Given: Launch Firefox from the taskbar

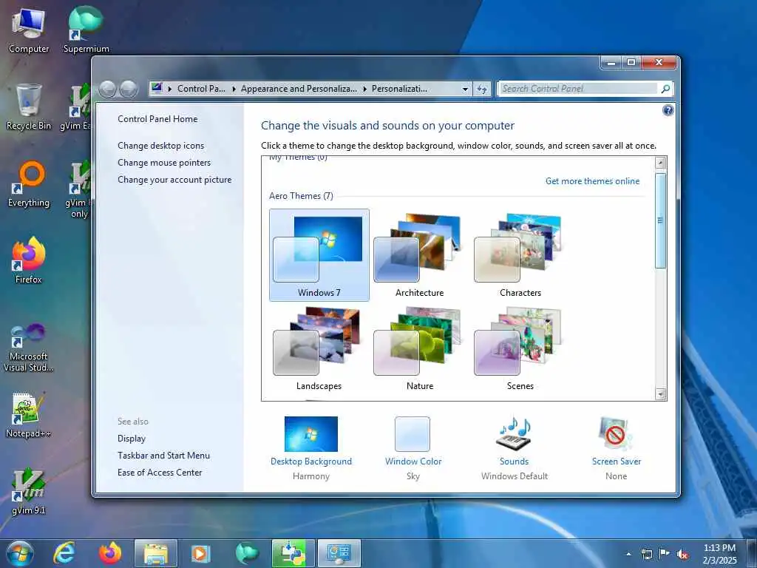Looking at the screenshot, I should pos(110,553).
